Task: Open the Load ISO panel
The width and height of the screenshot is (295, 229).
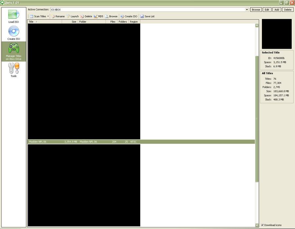Action: click(x=13, y=16)
